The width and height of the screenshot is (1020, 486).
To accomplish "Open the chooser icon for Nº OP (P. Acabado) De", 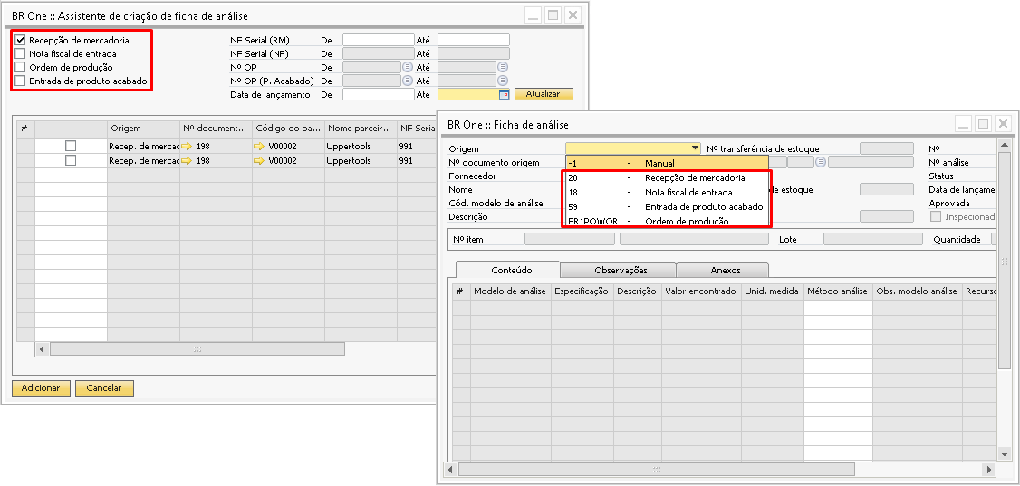I will [x=407, y=81].
